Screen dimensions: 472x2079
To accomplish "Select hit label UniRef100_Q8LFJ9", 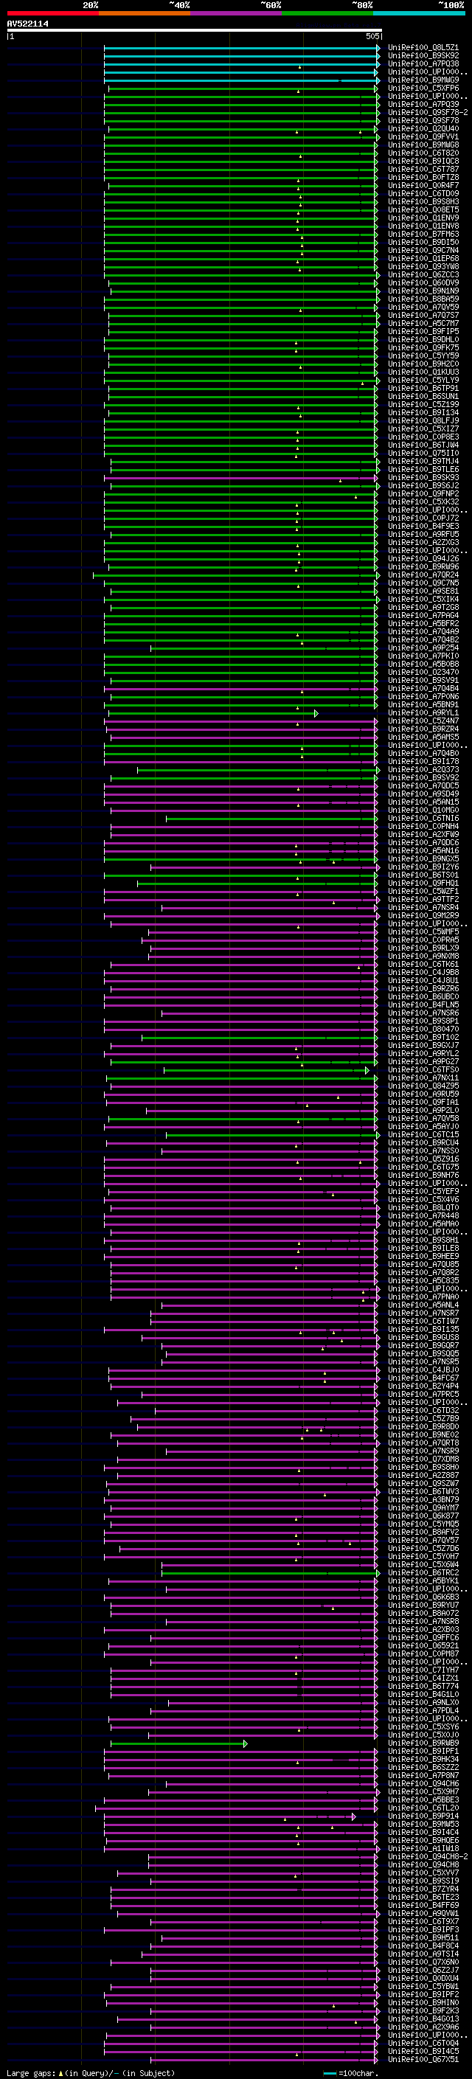I will (x=423, y=420).
